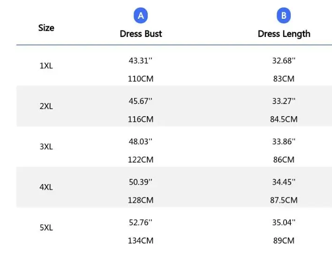332x259 pixels.
Task: Click the 2XL size row label
Action: 46,106
